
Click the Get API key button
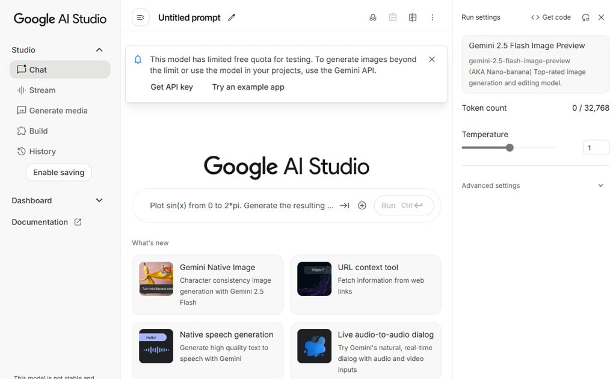tap(171, 87)
